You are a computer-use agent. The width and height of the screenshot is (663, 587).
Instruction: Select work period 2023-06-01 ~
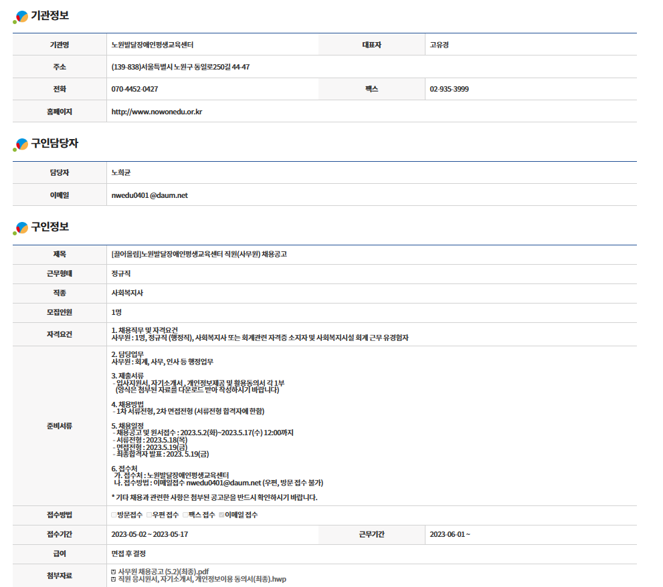pyautogui.click(x=450, y=535)
